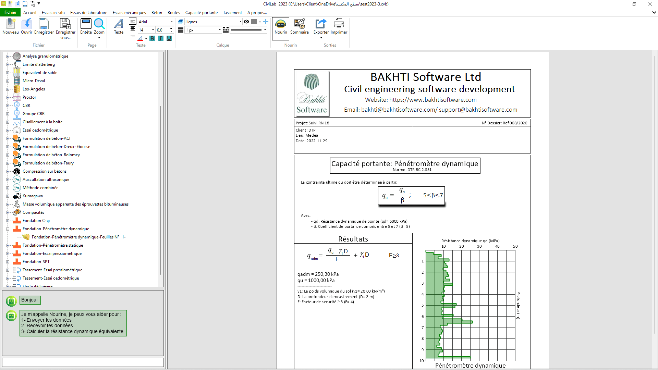Click the font color A icon
The width and height of the screenshot is (658, 370).
point(140,38)
